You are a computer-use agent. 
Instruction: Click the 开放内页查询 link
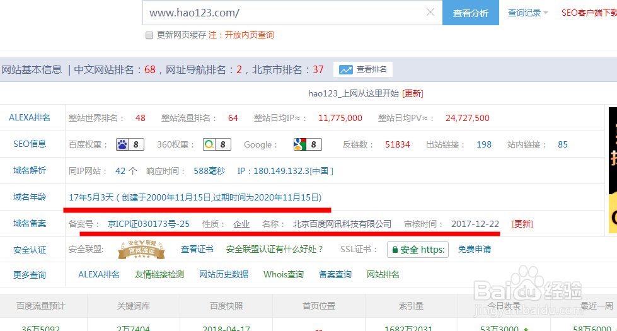[x=249, y=35]
